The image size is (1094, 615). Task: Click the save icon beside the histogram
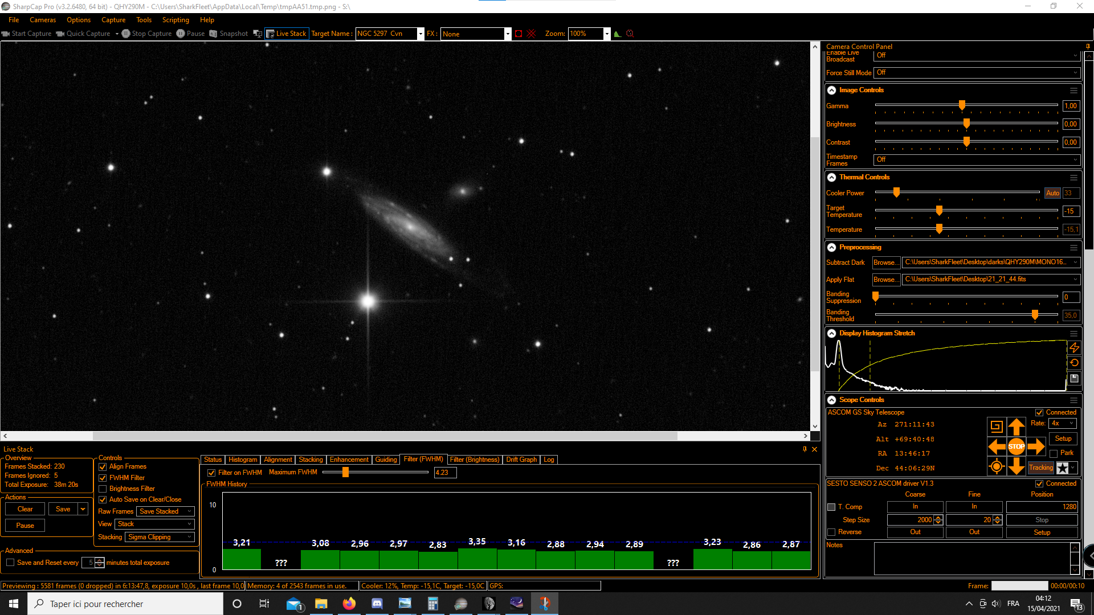click(x=1074, y=378)
